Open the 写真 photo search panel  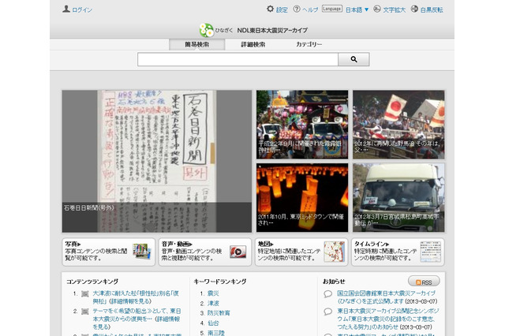(109, 252)
